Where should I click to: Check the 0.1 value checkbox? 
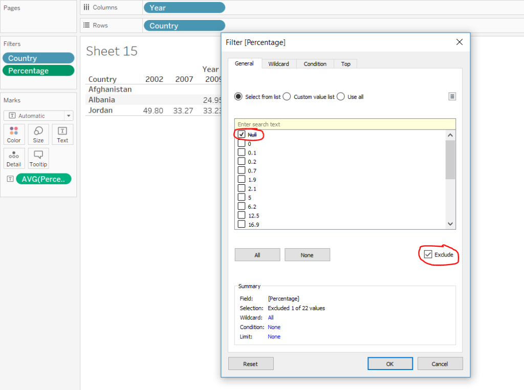click(242, 153)
